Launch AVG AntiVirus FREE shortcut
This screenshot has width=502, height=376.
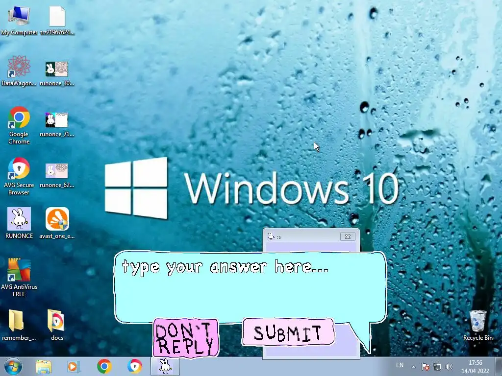19,278
